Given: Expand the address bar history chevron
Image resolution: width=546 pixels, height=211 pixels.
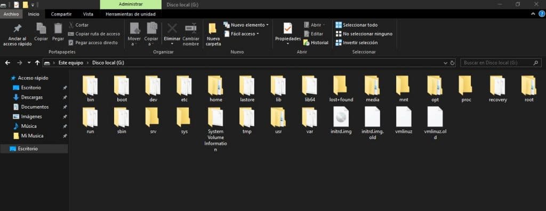Looking at the screenshot, I should click(x=445, y=63).
